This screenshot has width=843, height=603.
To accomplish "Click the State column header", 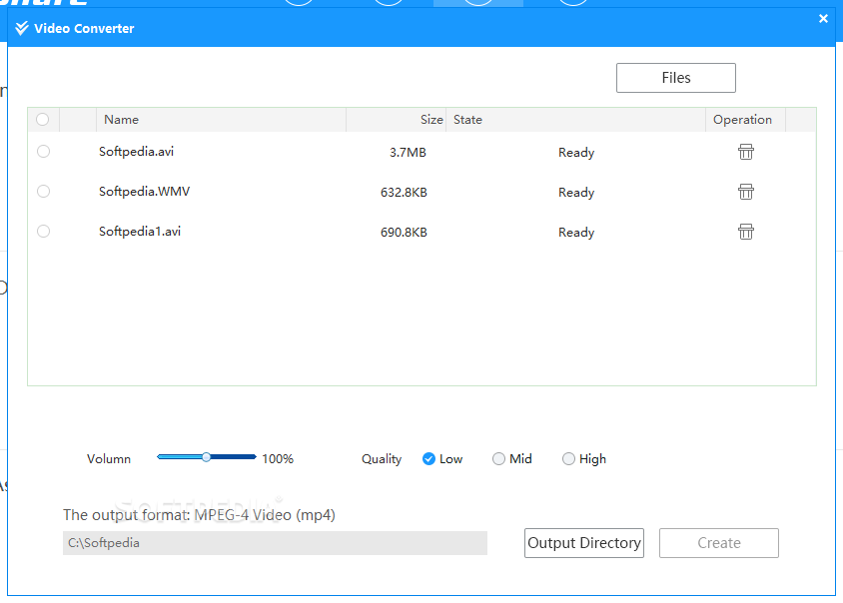I will (x=575, y=120).
